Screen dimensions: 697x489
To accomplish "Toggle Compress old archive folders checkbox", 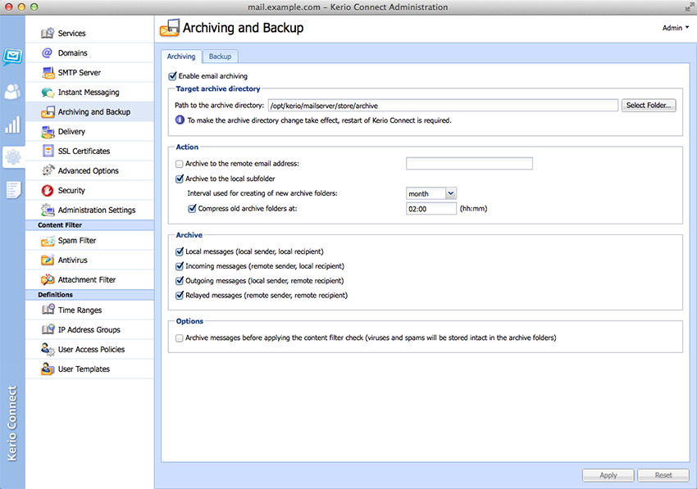I will [192, 208].
